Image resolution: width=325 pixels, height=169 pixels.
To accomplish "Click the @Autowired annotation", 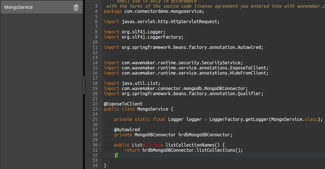I will 127,130.
